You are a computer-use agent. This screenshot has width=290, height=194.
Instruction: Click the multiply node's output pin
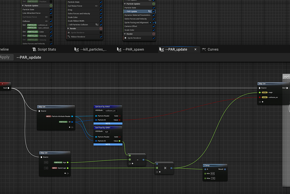pyautogui.click(x=171, y=168)
